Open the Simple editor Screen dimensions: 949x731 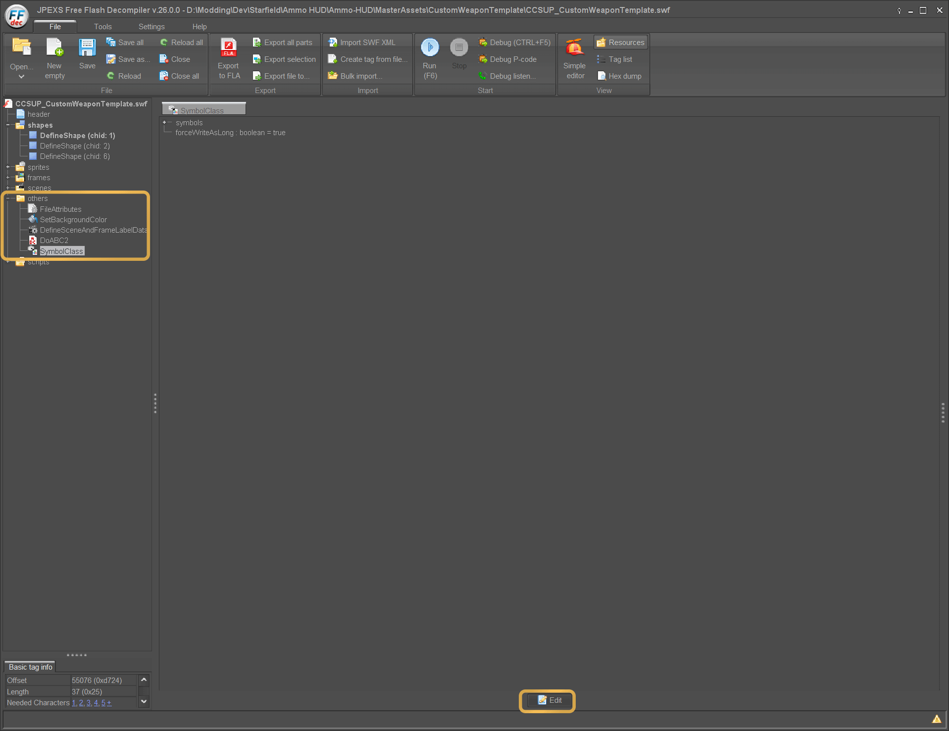pyautogui.click(x=575, y=59)
